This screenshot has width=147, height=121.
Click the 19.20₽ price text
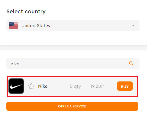point(97,86)
